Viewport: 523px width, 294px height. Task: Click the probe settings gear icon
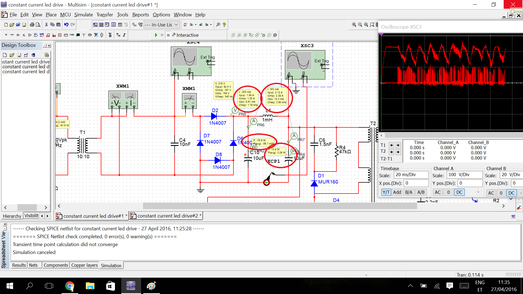275,35
